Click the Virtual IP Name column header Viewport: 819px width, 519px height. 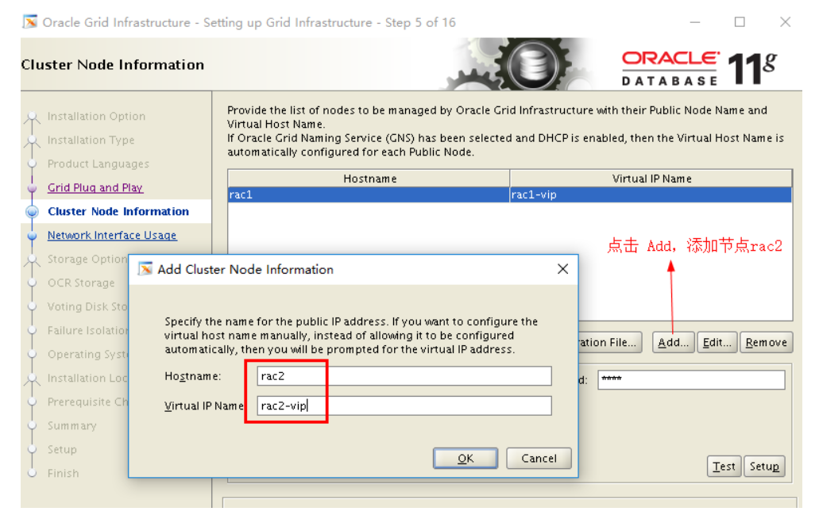651,179
